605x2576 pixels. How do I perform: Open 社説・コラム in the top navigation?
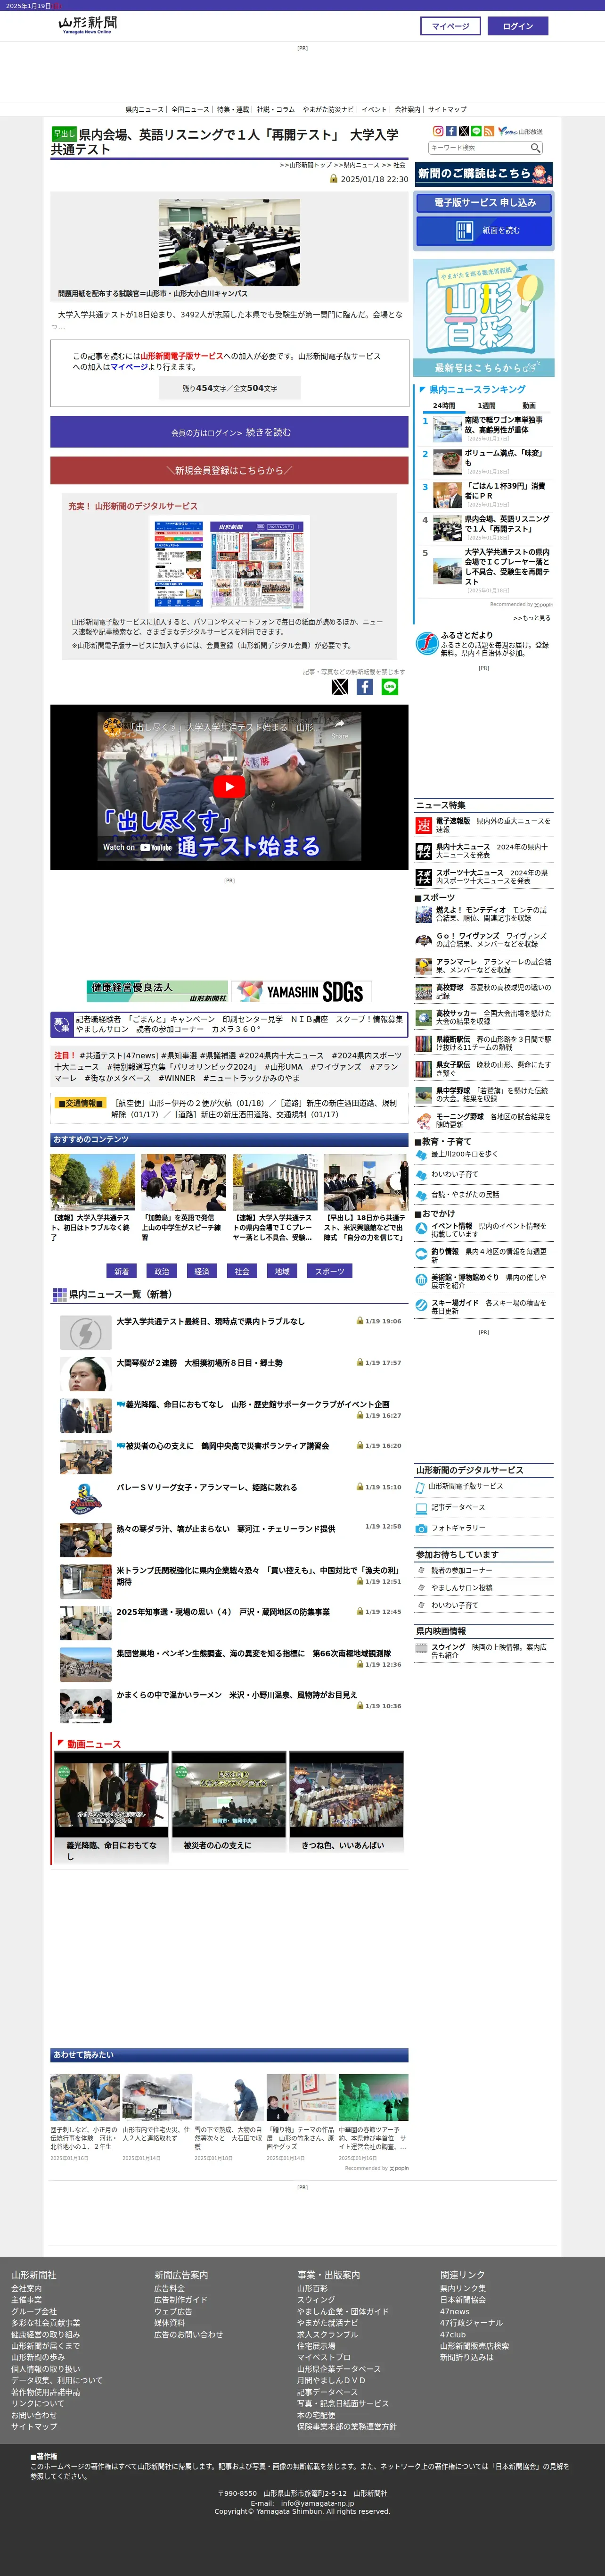click(x=276, y=110)
